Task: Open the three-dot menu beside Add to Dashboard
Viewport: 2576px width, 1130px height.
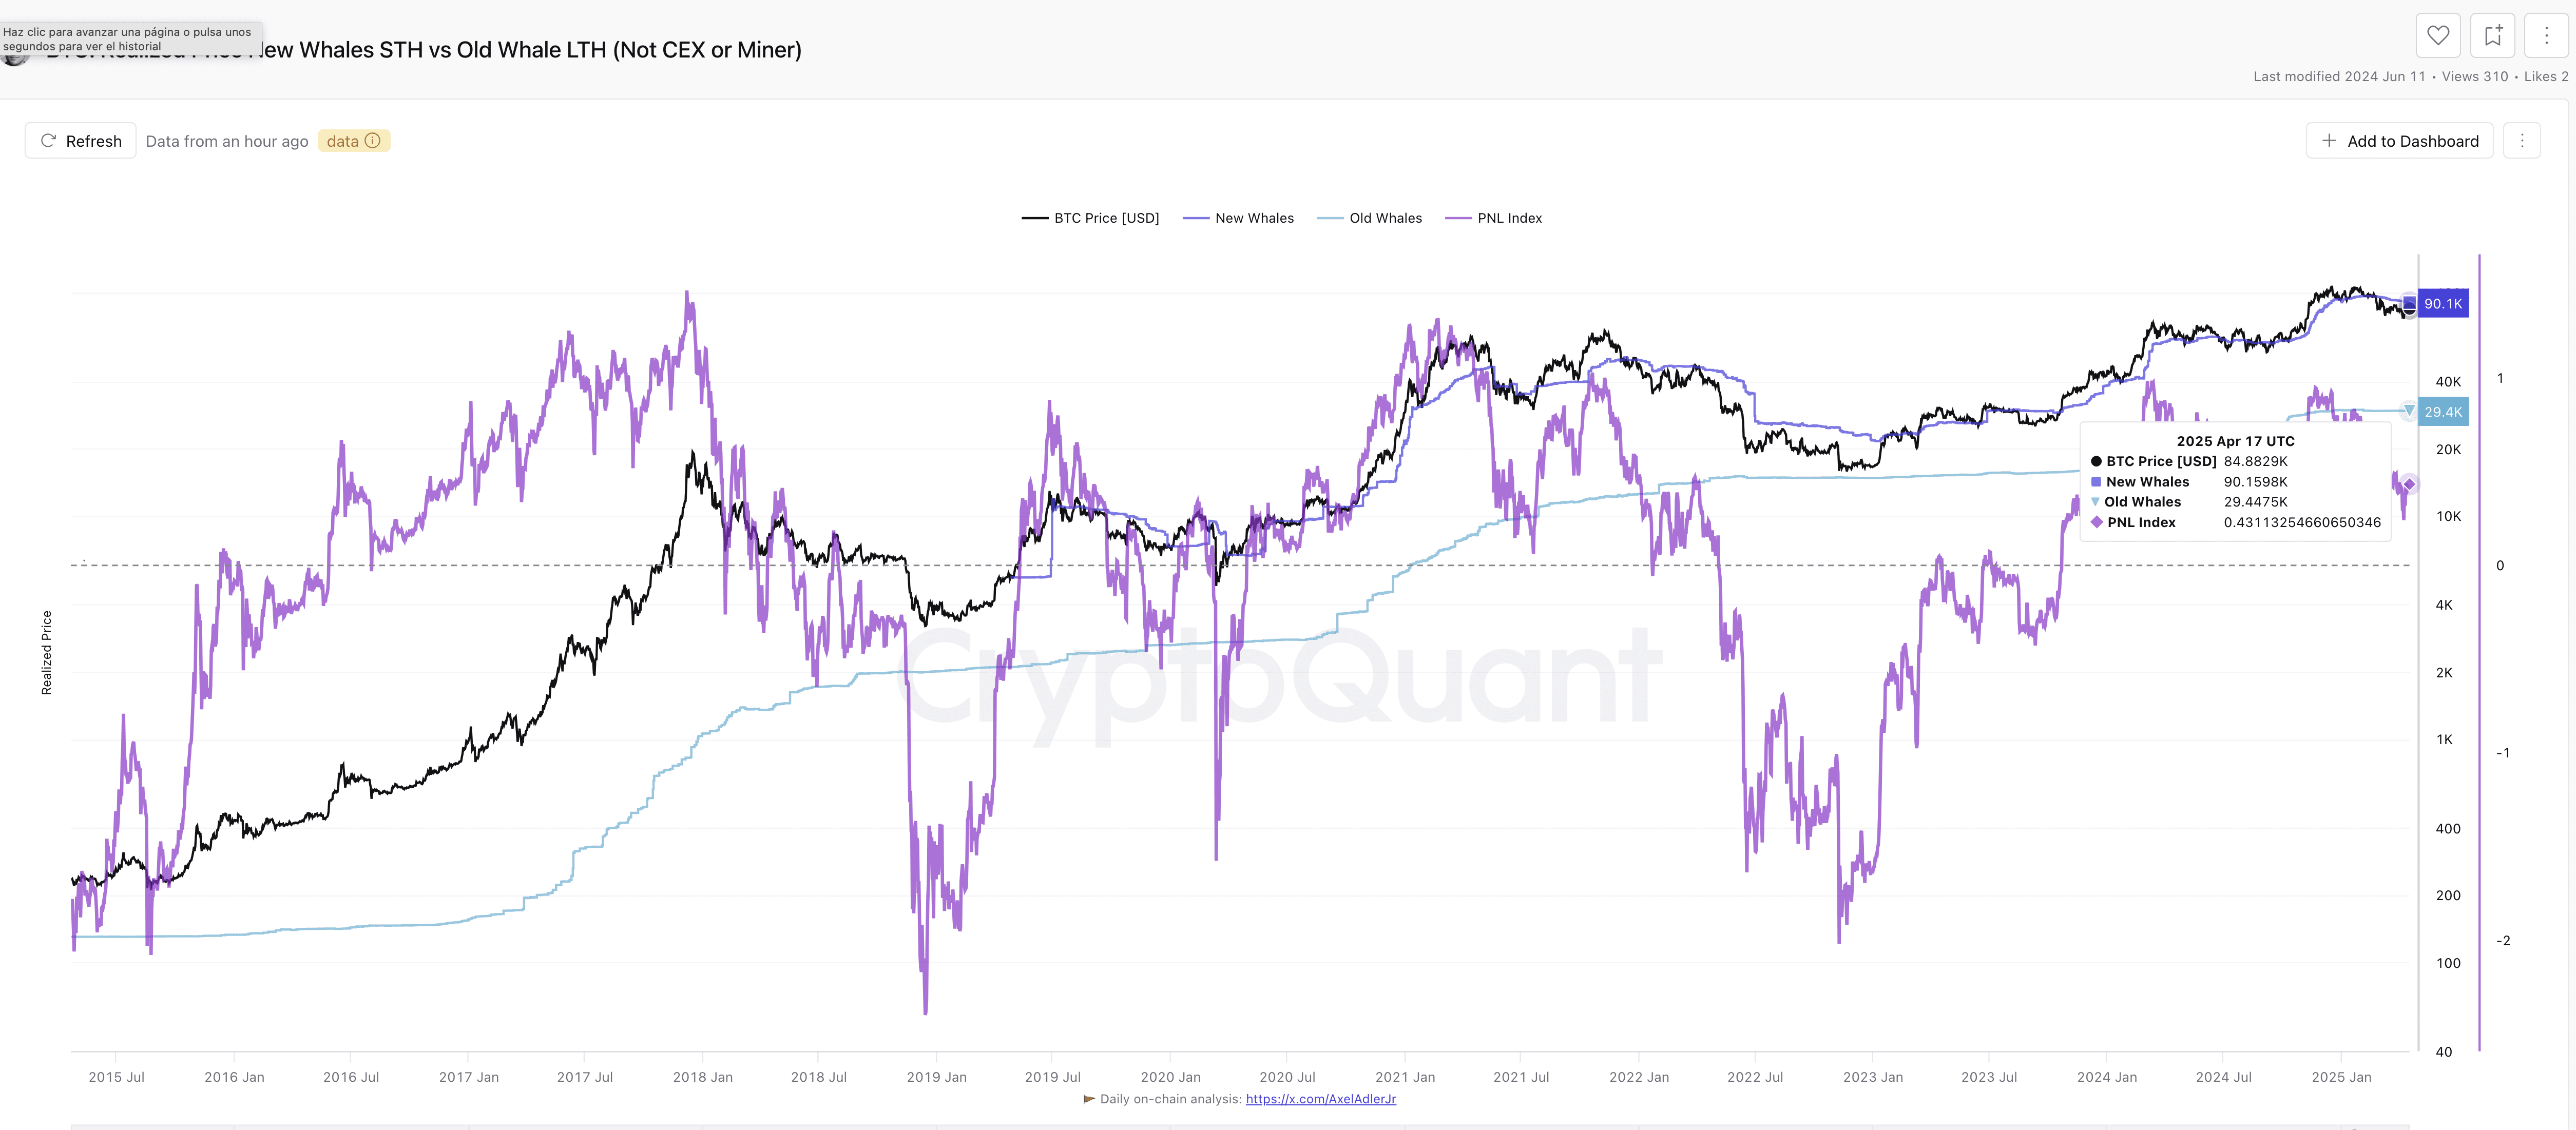Action: click(x=2522, y=141)
